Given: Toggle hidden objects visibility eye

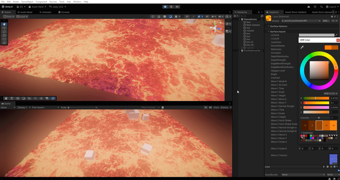Looking at the screenshot, I should point(207,16).
